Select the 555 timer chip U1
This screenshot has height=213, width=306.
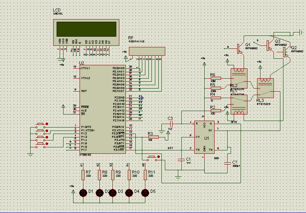pyautogui.click(x=204, y=137)
